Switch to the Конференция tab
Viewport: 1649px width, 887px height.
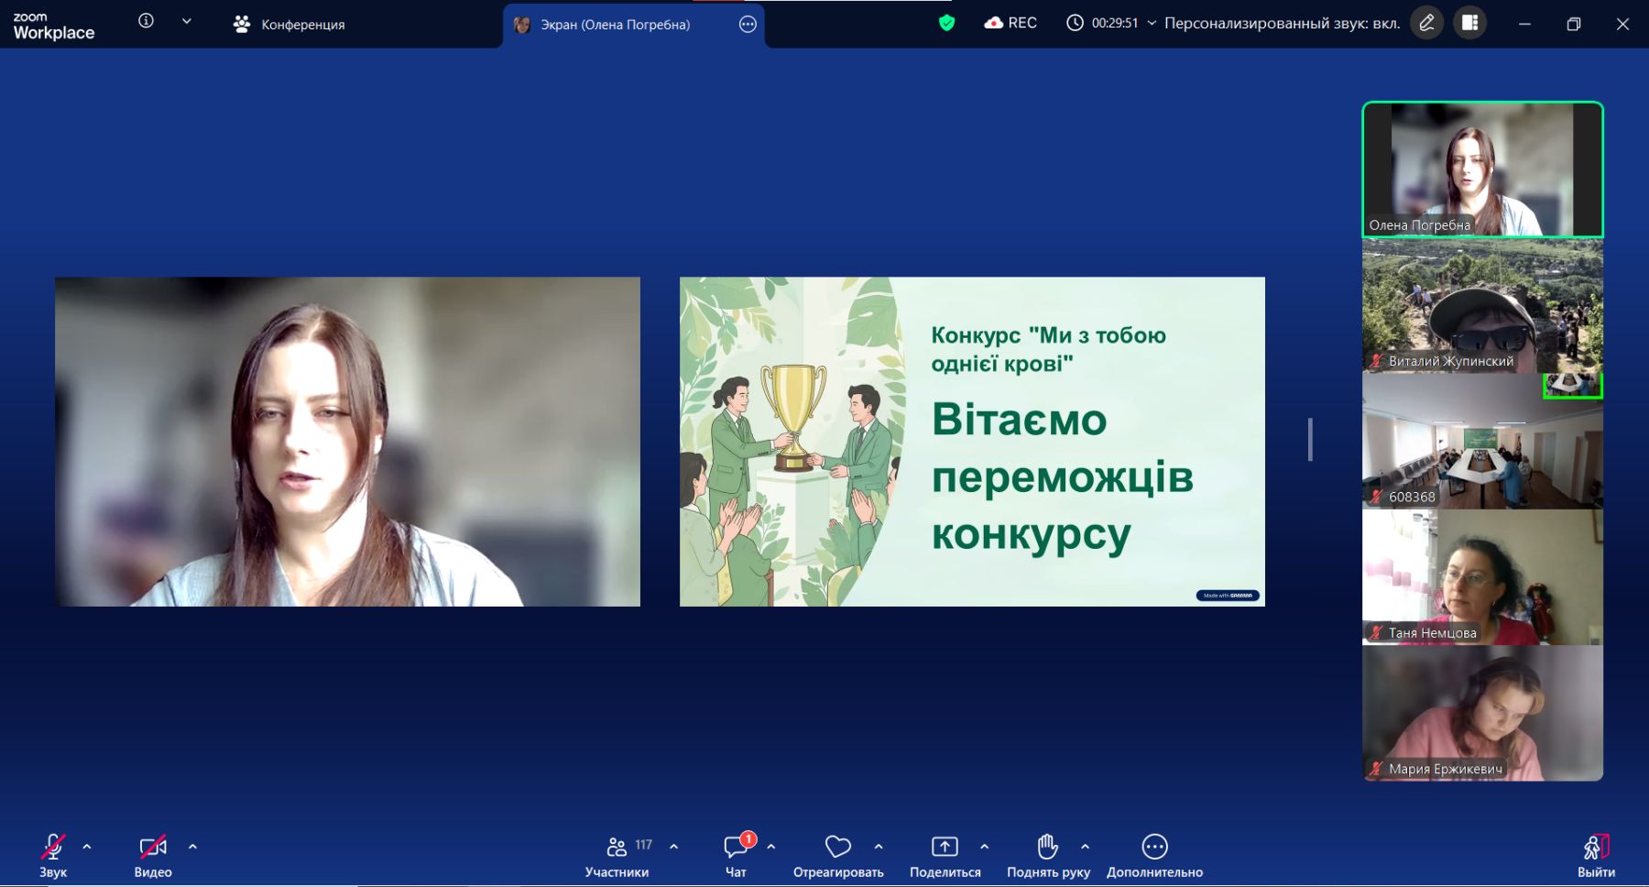[289, 25]
